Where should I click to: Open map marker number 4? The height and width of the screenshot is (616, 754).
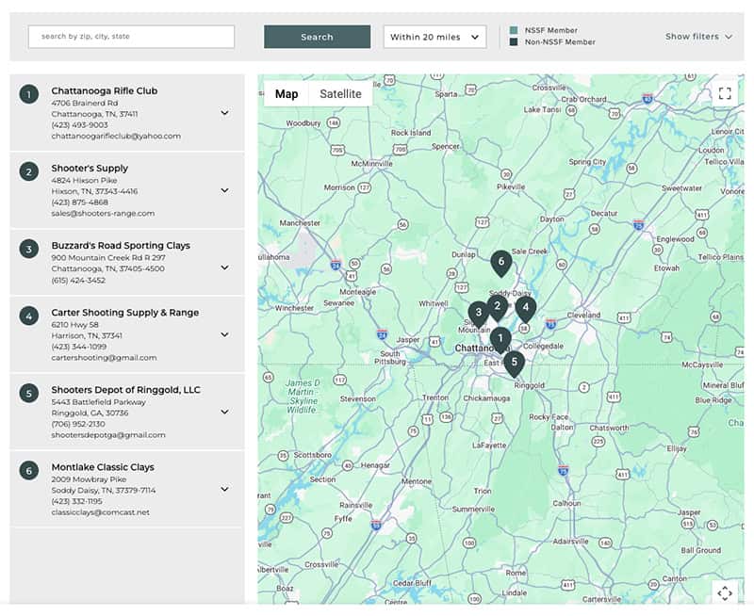[x=525, y=307]
